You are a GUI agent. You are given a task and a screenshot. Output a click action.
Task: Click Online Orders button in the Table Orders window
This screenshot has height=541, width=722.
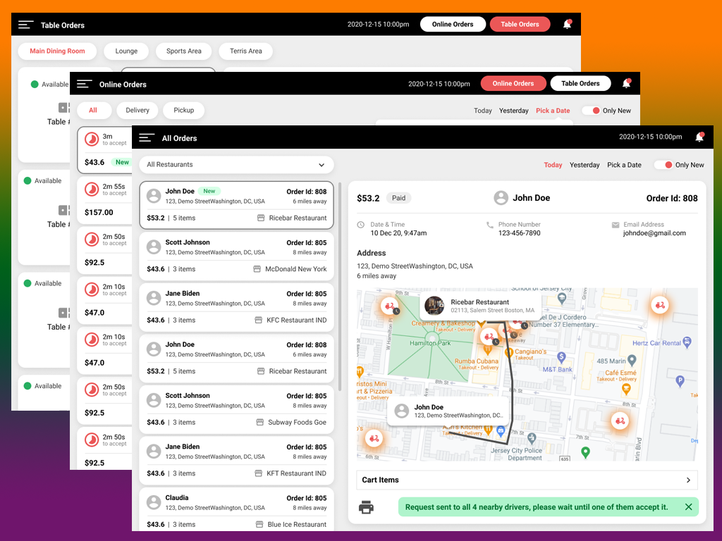[x=453, y=25]
